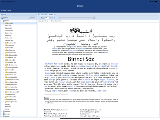Open the Onuncu Söz folder icon
This screenshot has width=160, height=120.
6,45
